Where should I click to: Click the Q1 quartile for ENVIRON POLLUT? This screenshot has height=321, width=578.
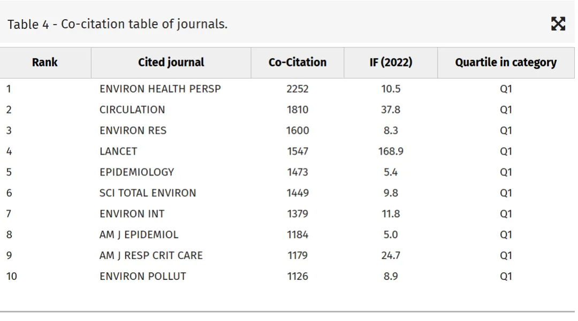click(506, 277)
